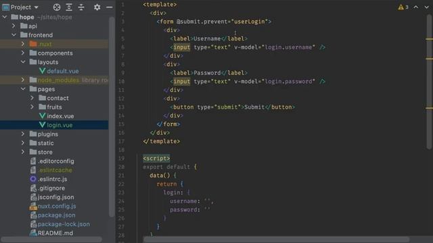The image size is (433, 243).
Task: Expand the api folder chevron
Action: 14,26
